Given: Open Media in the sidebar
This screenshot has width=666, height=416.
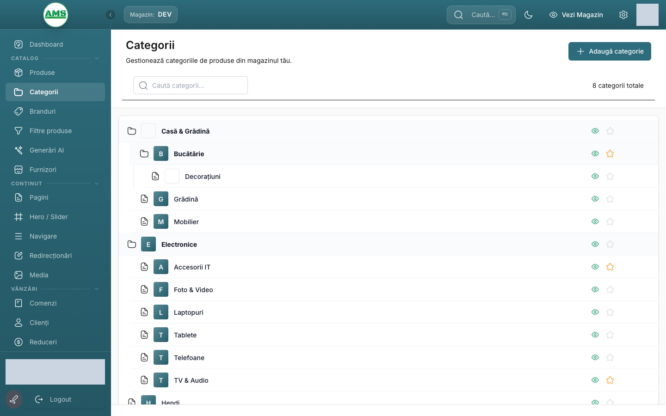Looking at the screenshot, I should [x=55, y=275].
